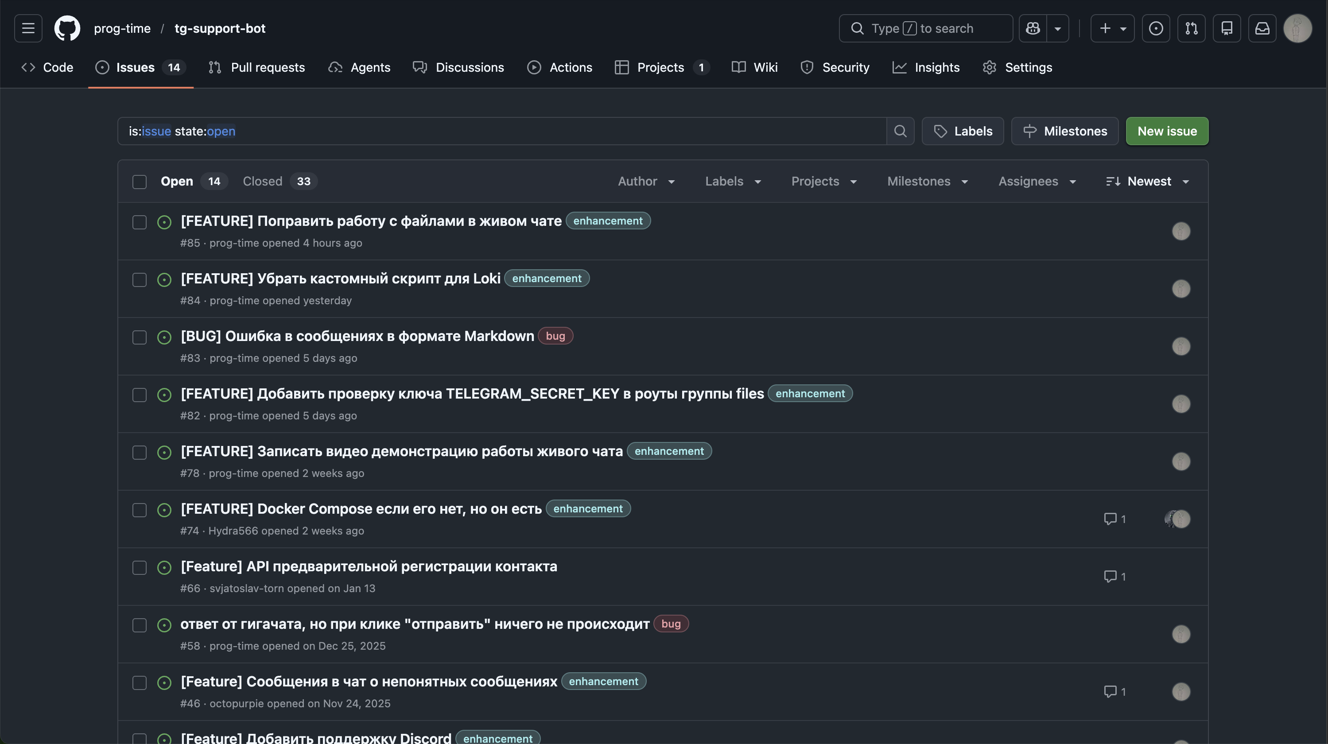Click the pull requests icon in header

point(1191,28)
